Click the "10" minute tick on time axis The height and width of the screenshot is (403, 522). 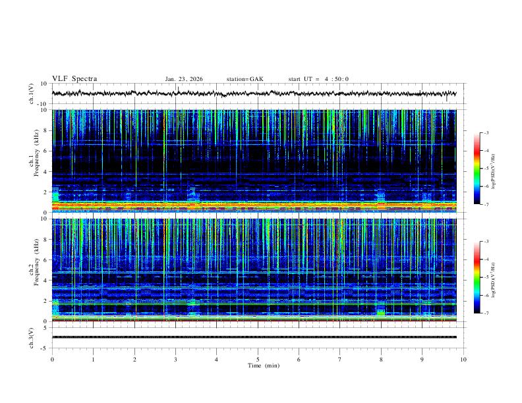tap(463, 360)
